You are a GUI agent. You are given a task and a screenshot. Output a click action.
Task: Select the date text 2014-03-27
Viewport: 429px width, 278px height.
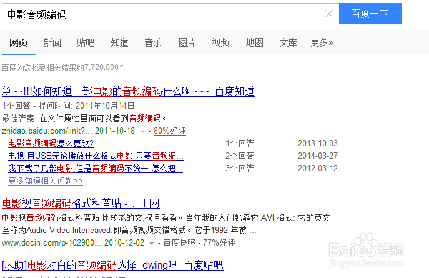pyautogui.click(x=318, y=156)
